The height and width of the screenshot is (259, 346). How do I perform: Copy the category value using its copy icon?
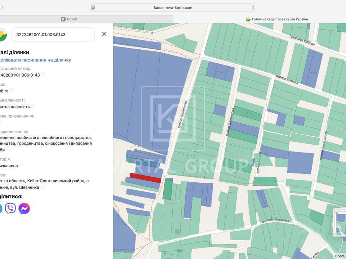pos(21,165)
